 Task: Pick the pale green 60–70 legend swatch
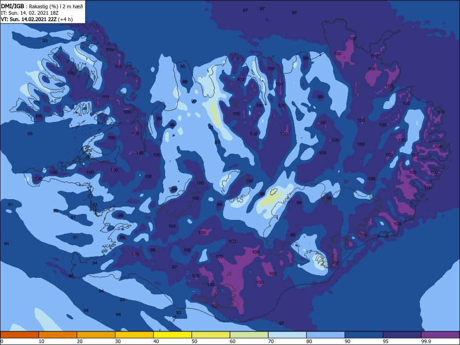click(249, 335)
